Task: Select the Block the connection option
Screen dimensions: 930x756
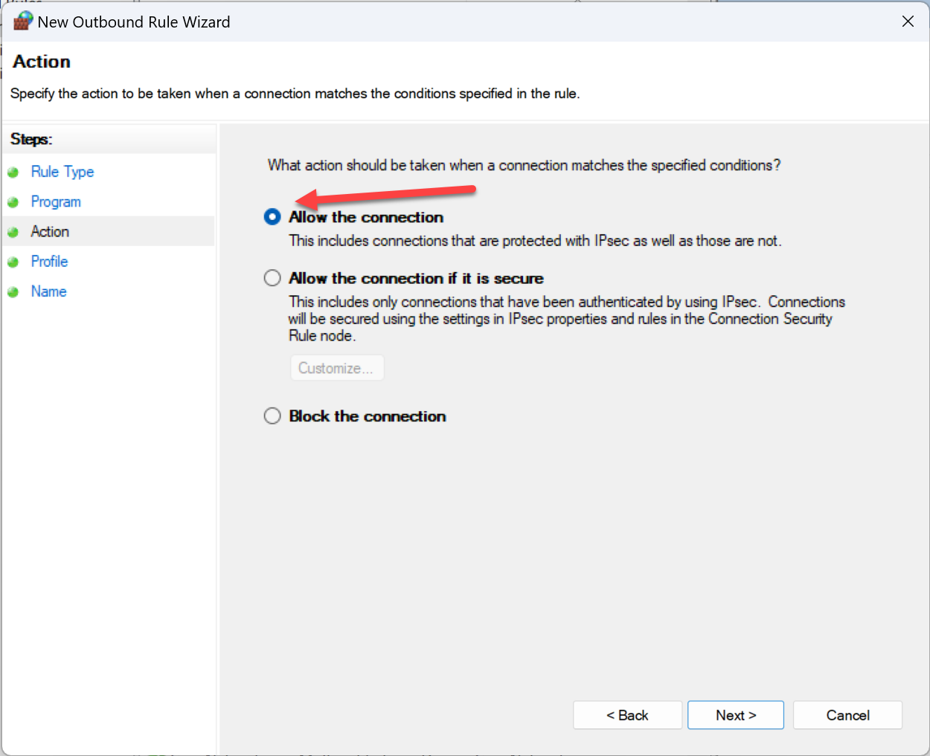Action: (x=272, y=416)
